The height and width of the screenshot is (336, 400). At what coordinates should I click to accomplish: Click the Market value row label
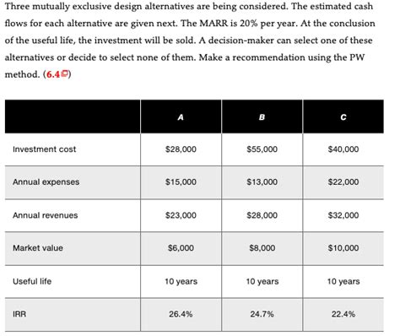tap(38, 248)
